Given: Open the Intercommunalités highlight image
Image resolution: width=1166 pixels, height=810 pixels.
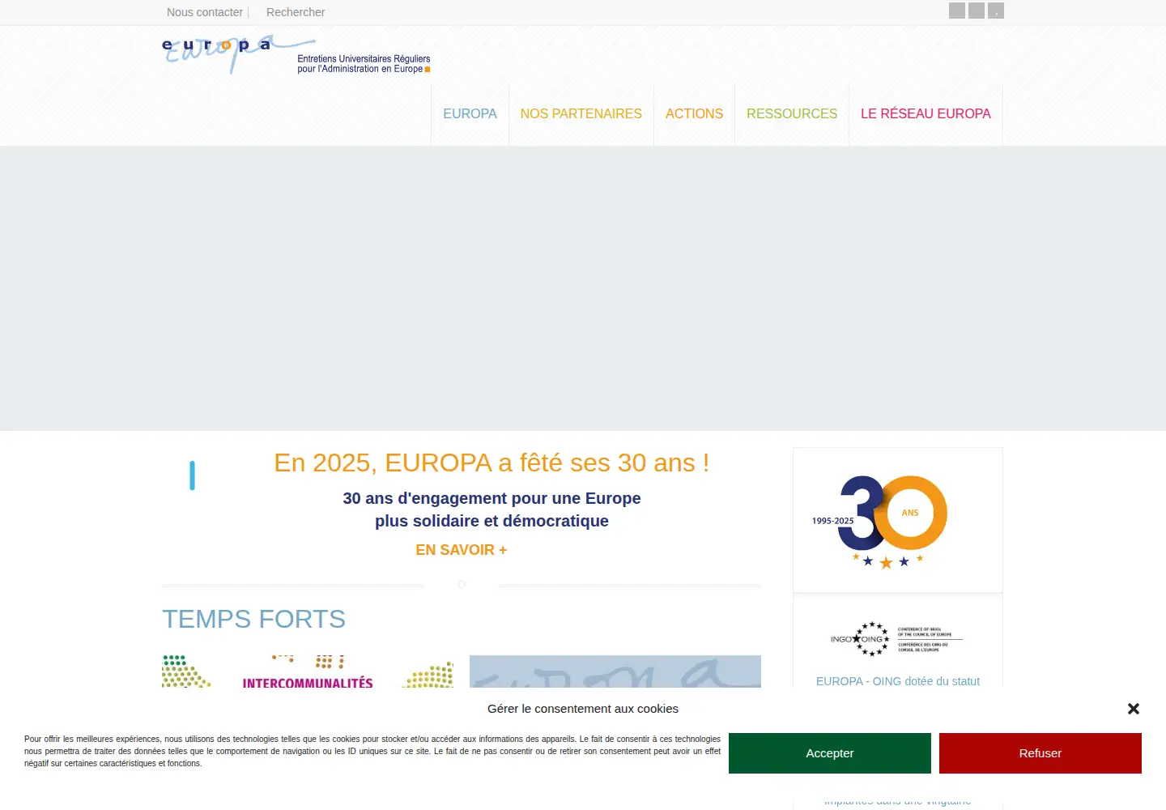Looking at the screenshot, I should tap(308, 671).
